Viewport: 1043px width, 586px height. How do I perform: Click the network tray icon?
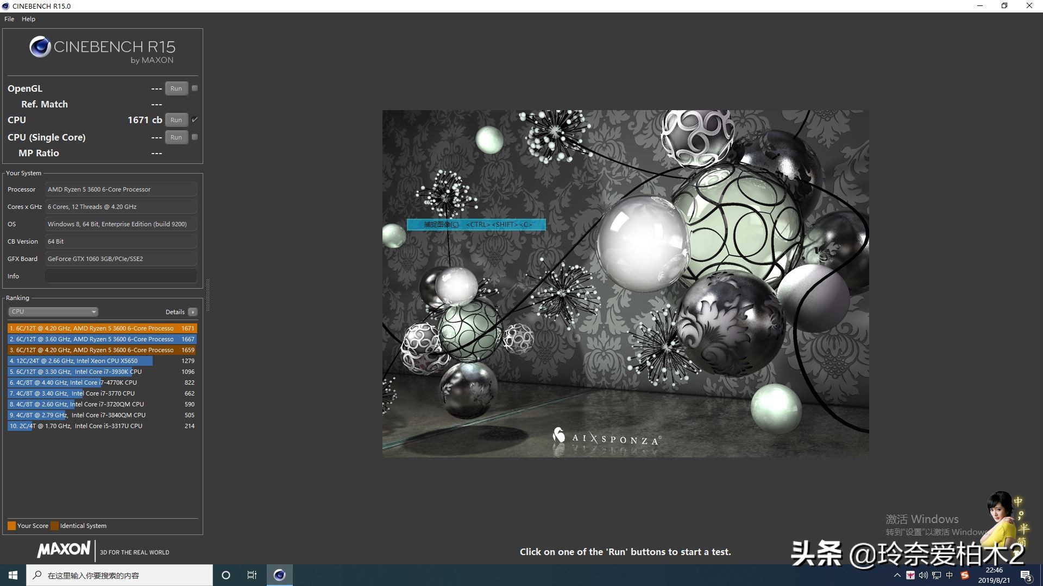coord(936,575)
